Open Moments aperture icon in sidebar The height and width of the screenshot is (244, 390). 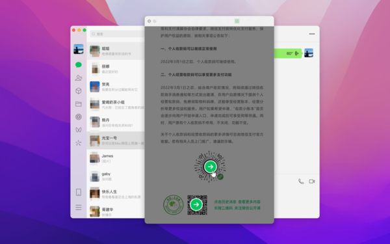click(79, 116)
